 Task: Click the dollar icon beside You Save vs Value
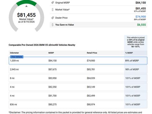(x=53, y=25)
